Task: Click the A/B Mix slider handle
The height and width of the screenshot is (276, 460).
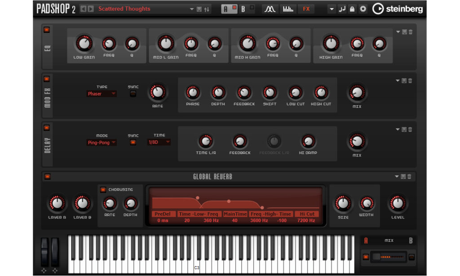Action: 376,257
